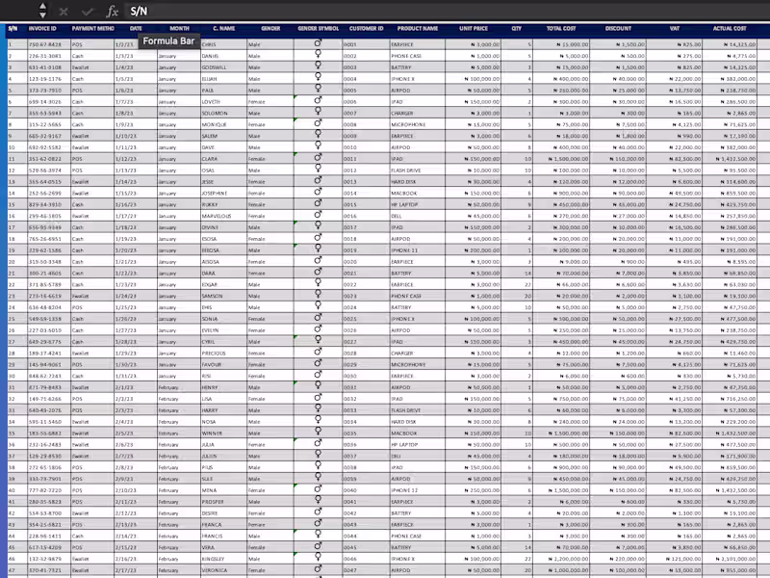The height and width of the screenshot is (578, 770).
Task: Select the name cell SOLOMON
Action: (x=224, y=113)
